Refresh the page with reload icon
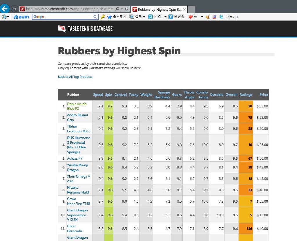The width and height of the screenshot is (297, 241). click(x=126, y=9)
